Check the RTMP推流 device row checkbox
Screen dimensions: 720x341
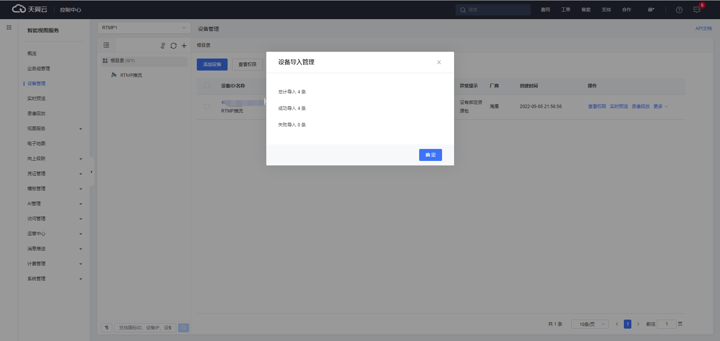[207, 107]
